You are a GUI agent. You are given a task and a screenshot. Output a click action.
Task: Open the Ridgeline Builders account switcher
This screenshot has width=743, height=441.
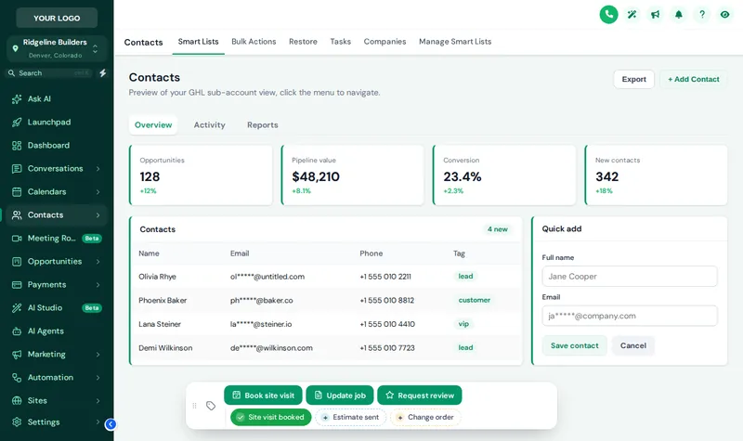coord(57,48)
